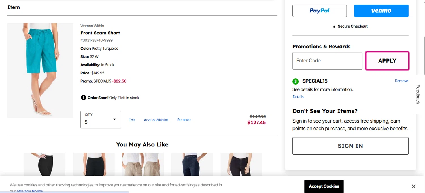Pay with the PayPal button

tap(319, 11)
